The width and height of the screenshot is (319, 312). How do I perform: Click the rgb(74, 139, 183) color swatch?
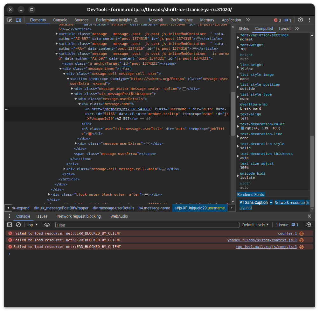click(x=242, y=128)
